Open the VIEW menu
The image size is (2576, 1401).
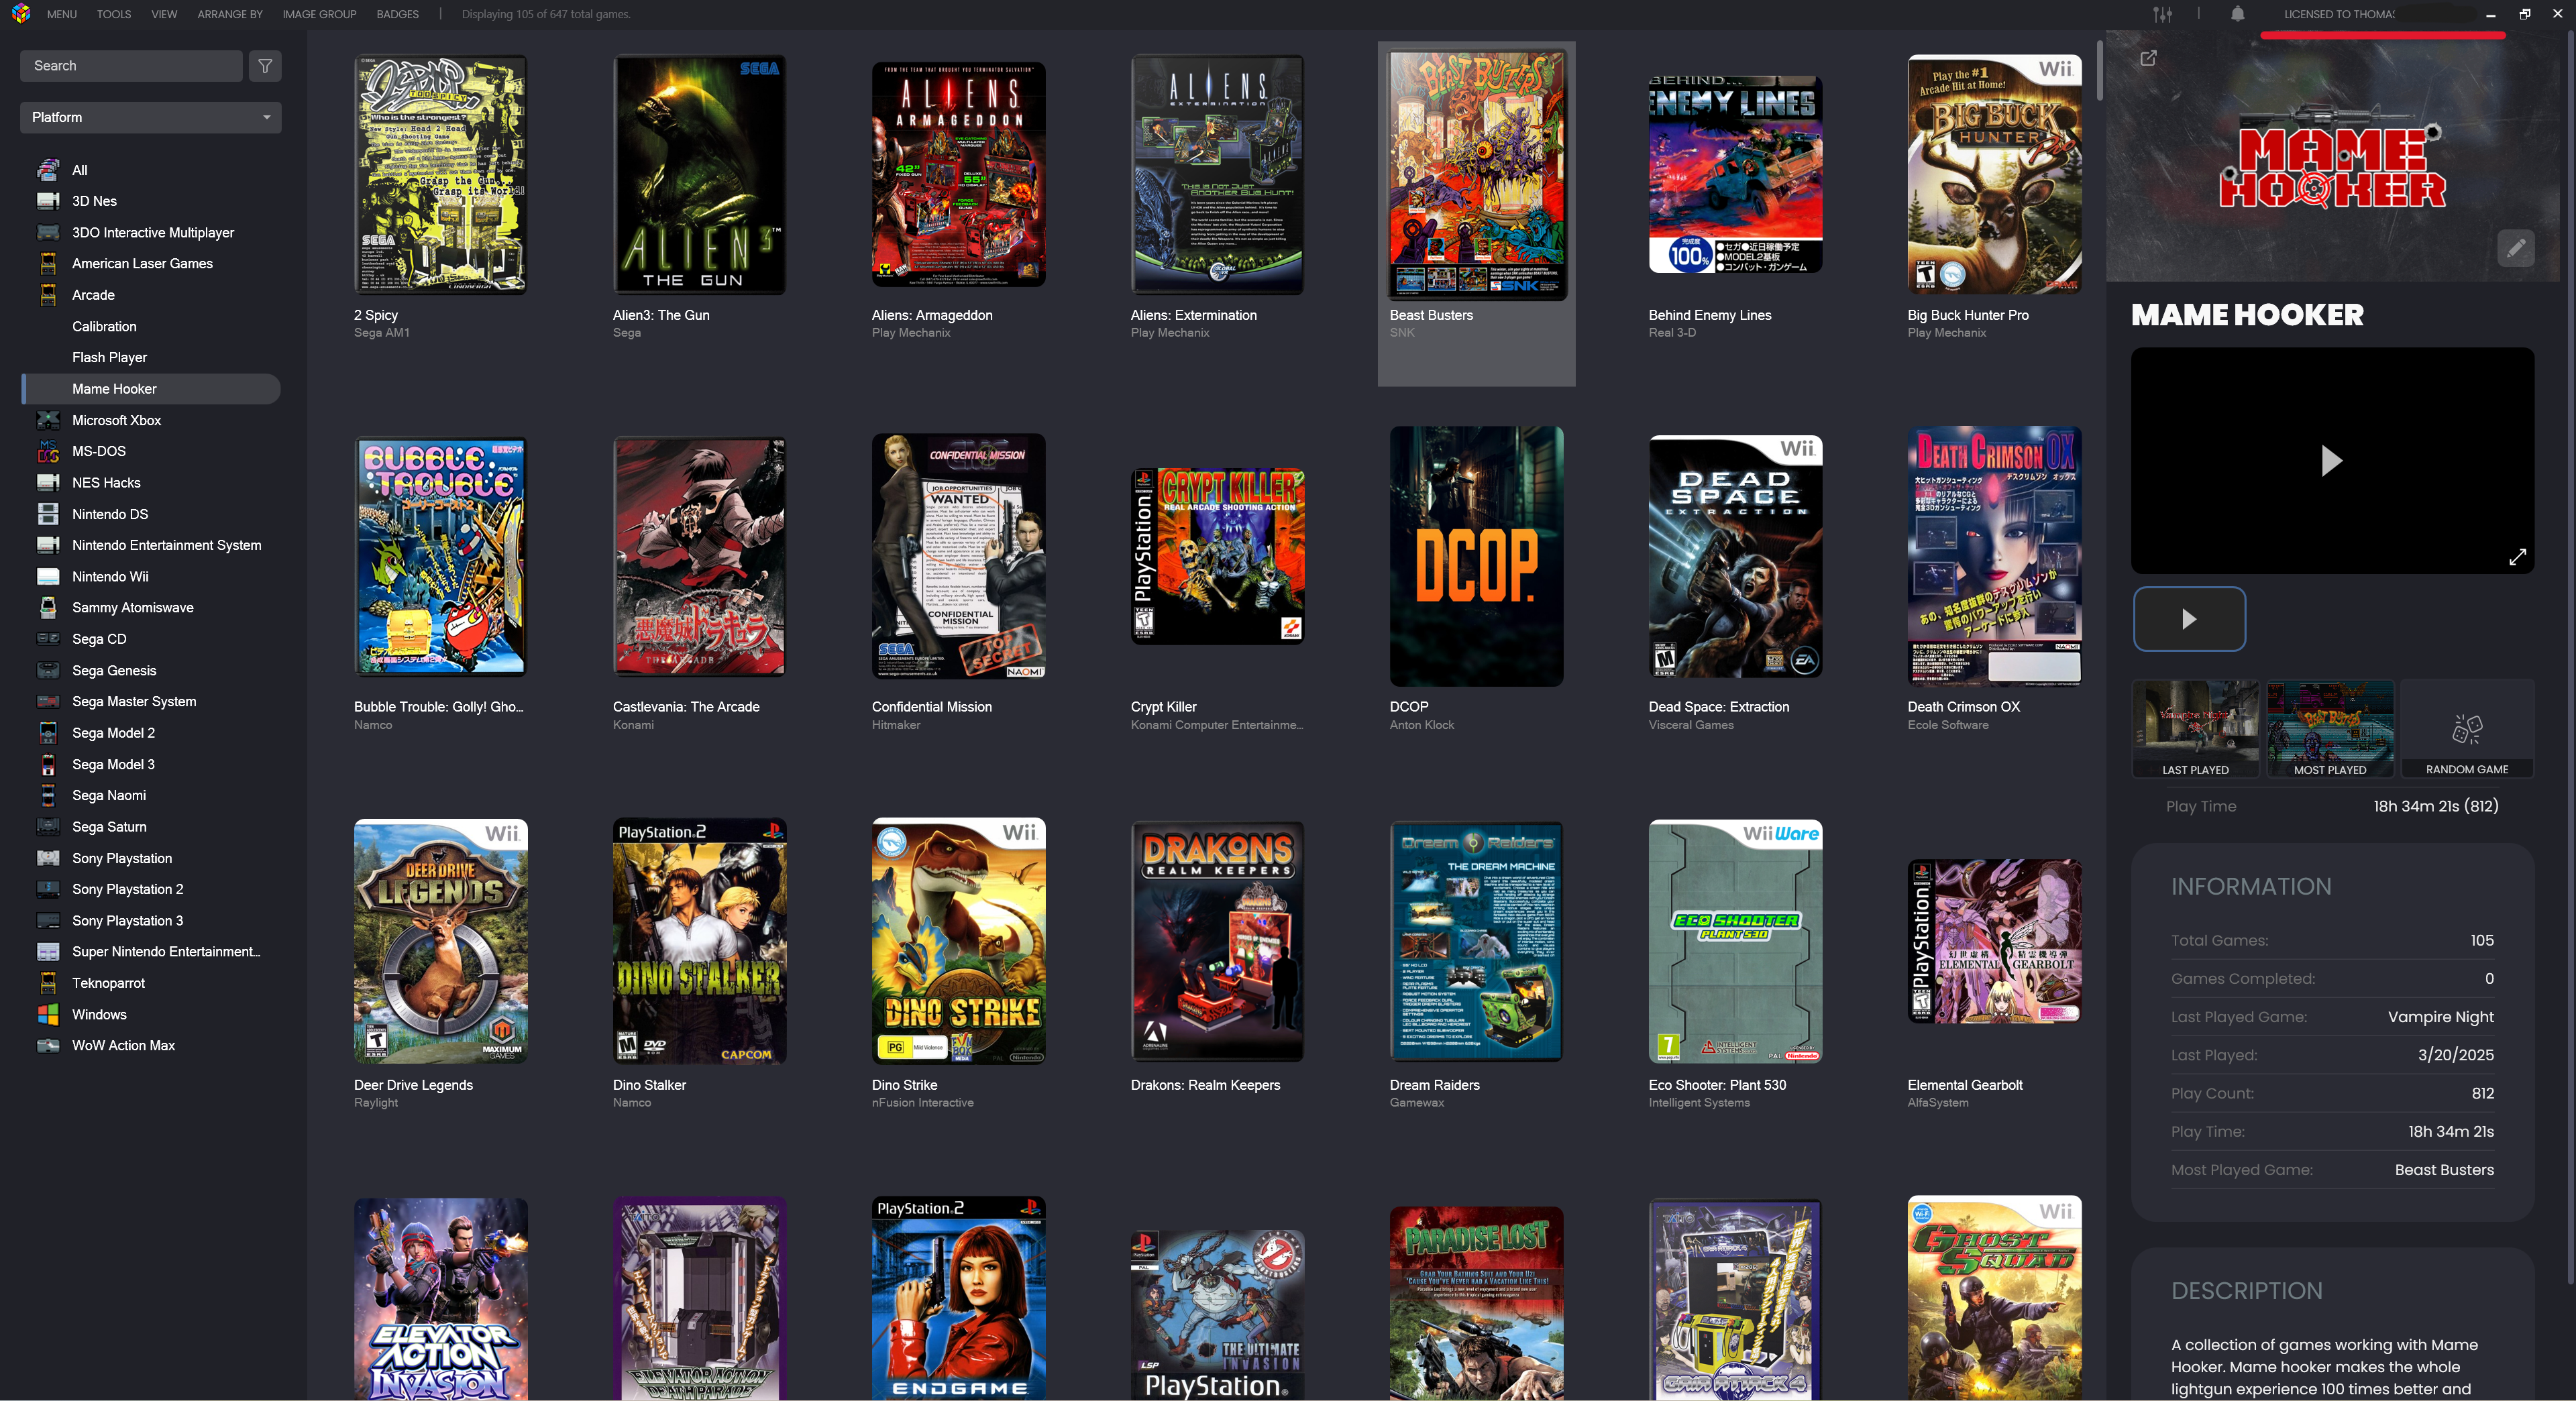tap(164, 14)
